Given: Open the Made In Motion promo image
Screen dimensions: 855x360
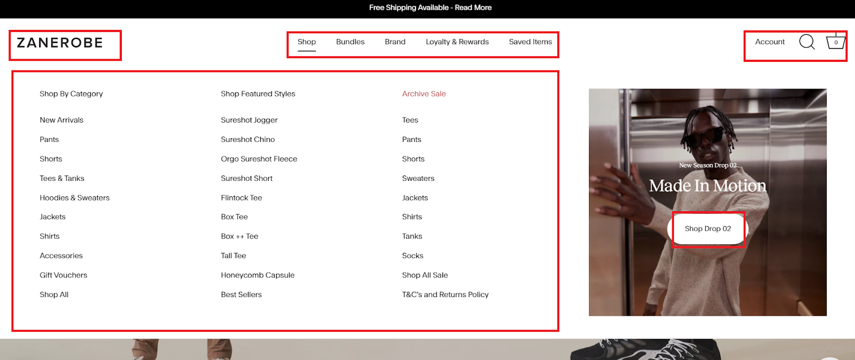Looking at the screenshot, I should click(708, 202).
